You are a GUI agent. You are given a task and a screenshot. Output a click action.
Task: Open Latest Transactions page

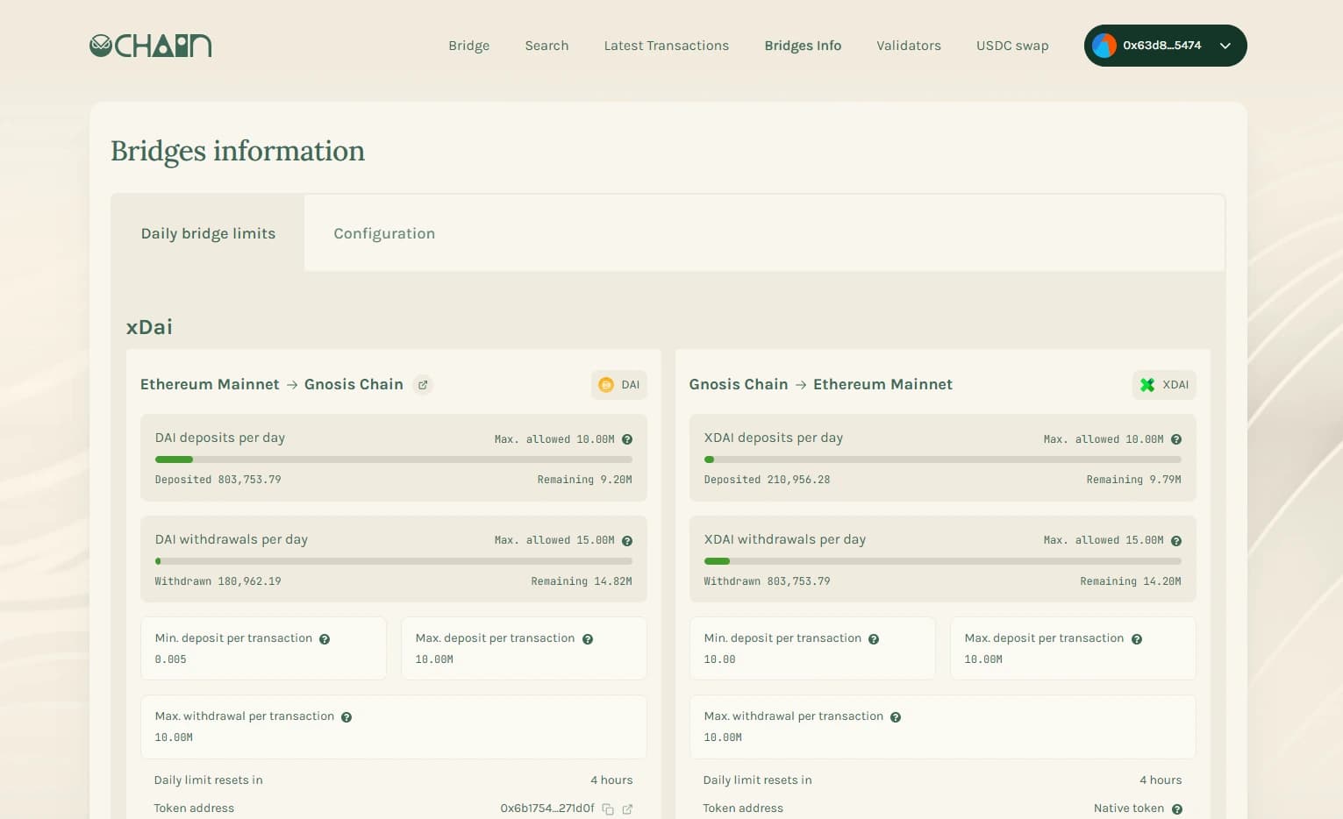666,46
